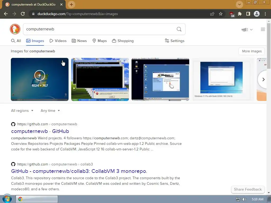Select the Images tab
The image size is (271, 203).
(35, 41)
